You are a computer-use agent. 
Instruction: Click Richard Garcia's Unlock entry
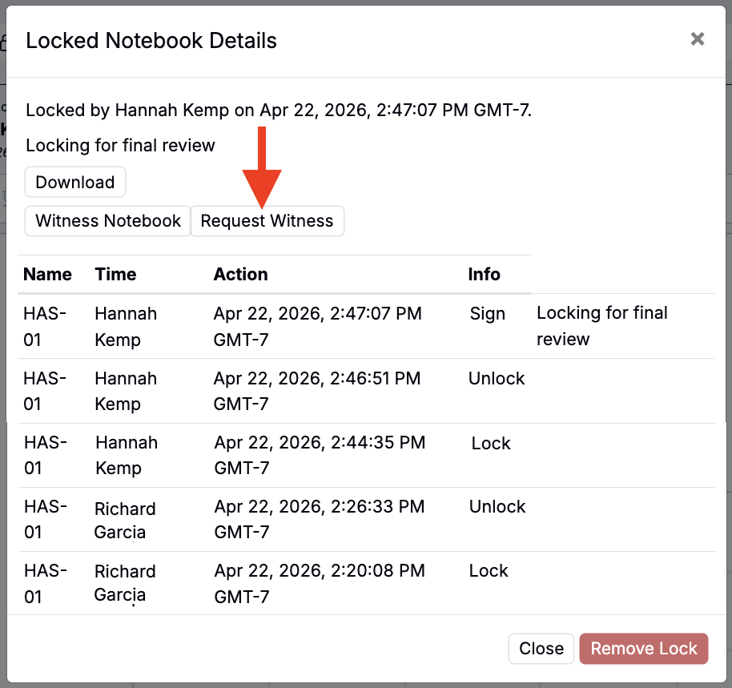[497, 507]
